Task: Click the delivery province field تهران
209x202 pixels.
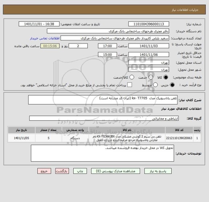Action: click(x=149, y=62)
